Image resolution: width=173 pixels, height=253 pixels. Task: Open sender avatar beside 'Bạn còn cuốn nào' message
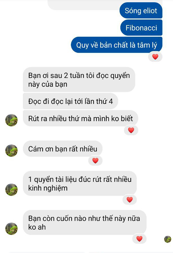[12, 229]
